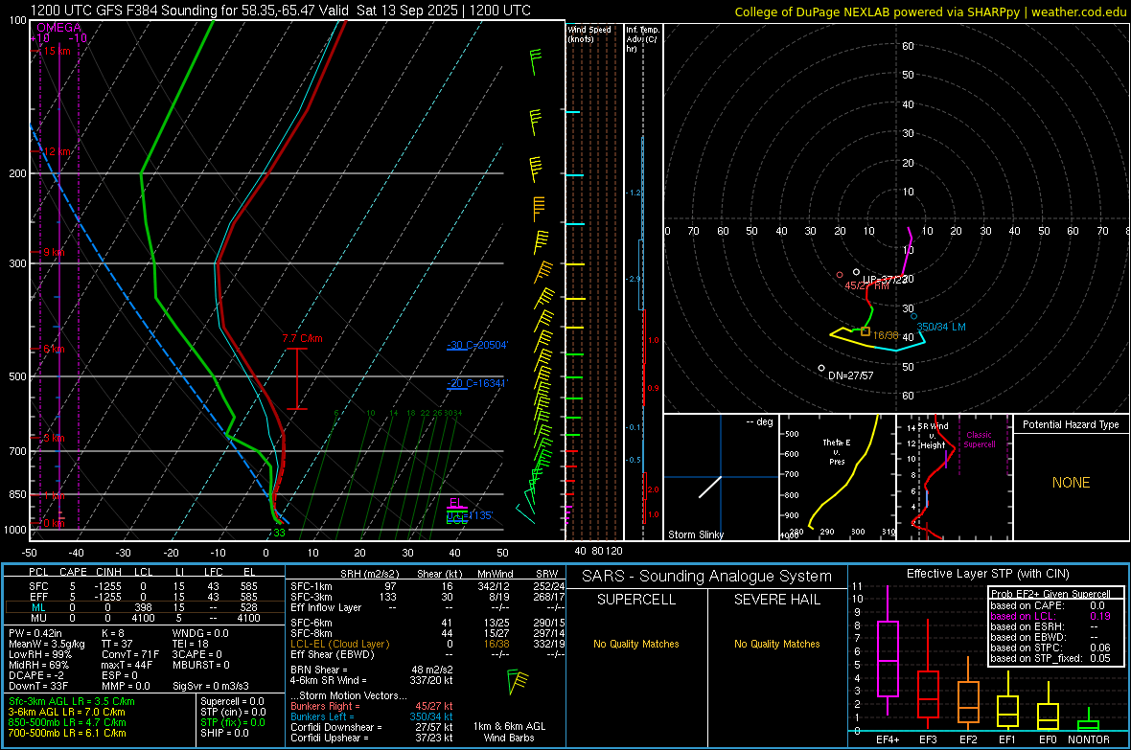1131x750 pixels.
Task: Click the orange 16/38 cloud-layer wind marker
Action: (866, 331)
